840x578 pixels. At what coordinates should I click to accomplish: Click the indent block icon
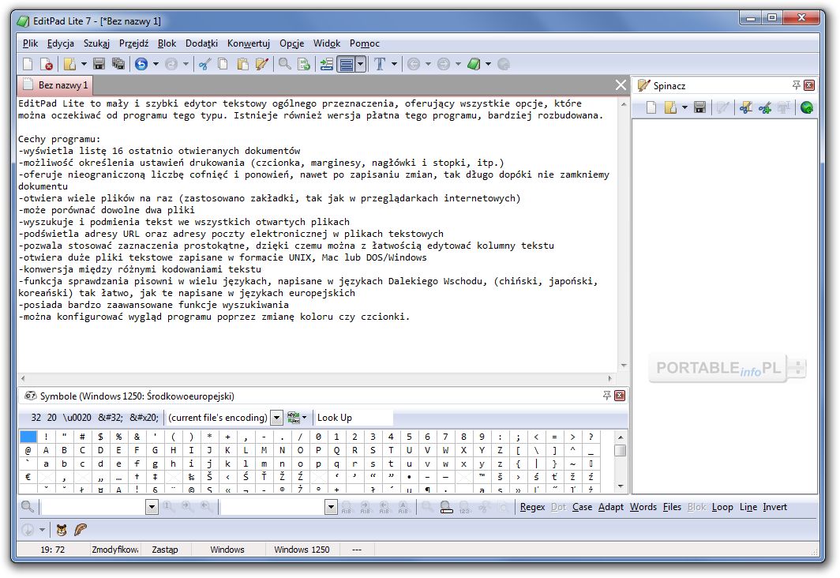[x=327, y=64]
